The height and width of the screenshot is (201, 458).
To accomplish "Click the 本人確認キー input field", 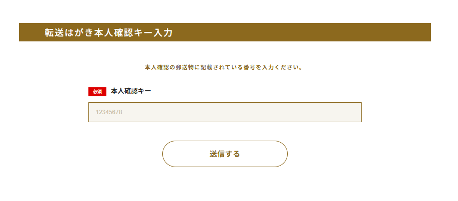I will click(225, 112).
